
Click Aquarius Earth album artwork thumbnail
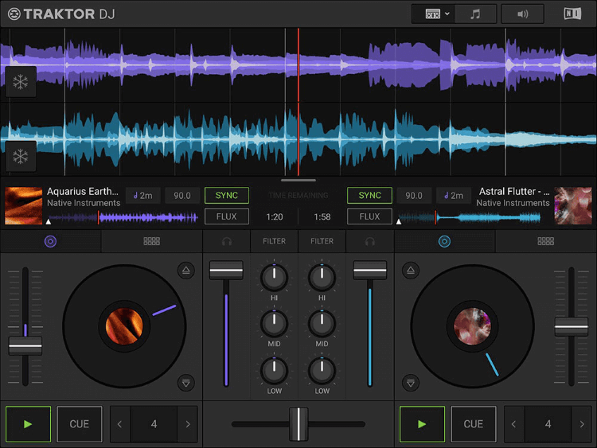pyautogui.click(x=24, y=205)
